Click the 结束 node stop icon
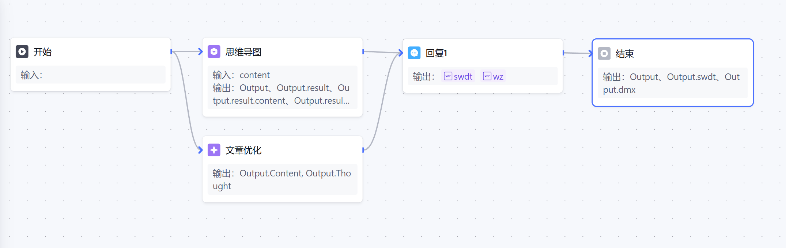786x248 pixels. [x=604, y=53]
